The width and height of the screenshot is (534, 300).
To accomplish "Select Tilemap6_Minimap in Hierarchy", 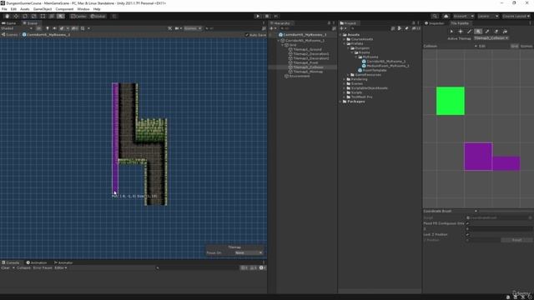I will point(308,72).
